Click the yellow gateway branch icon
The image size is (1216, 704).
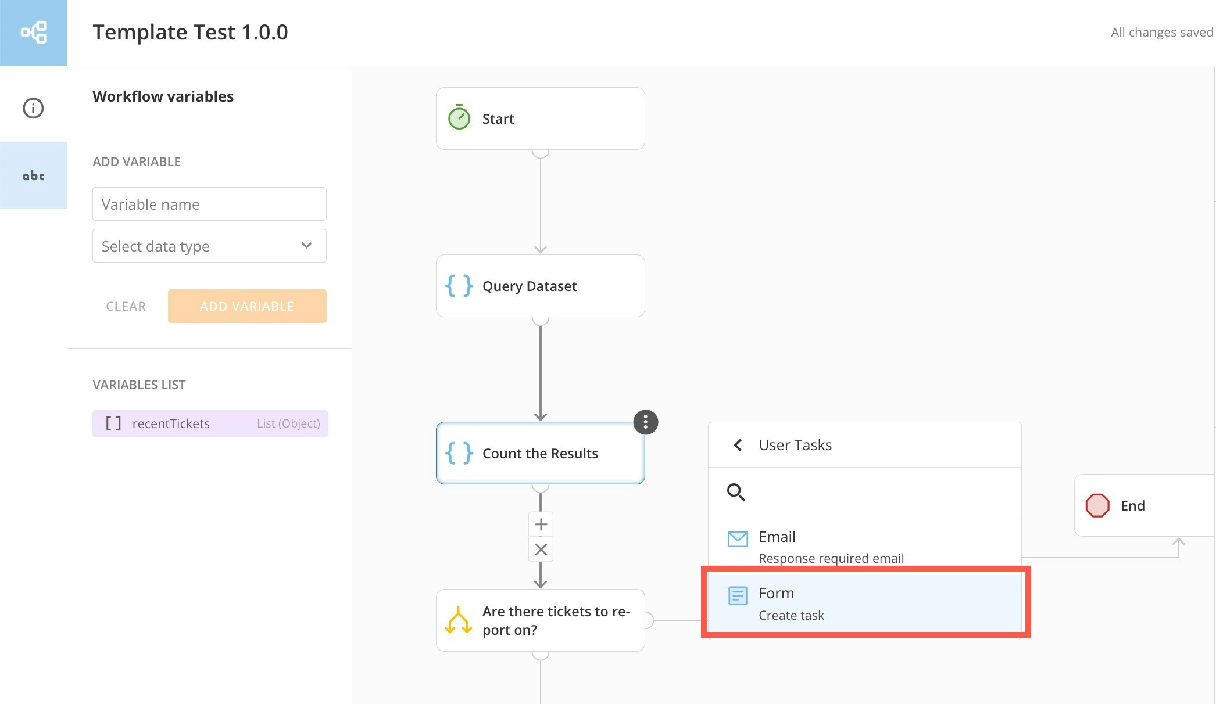pos(458,620)
